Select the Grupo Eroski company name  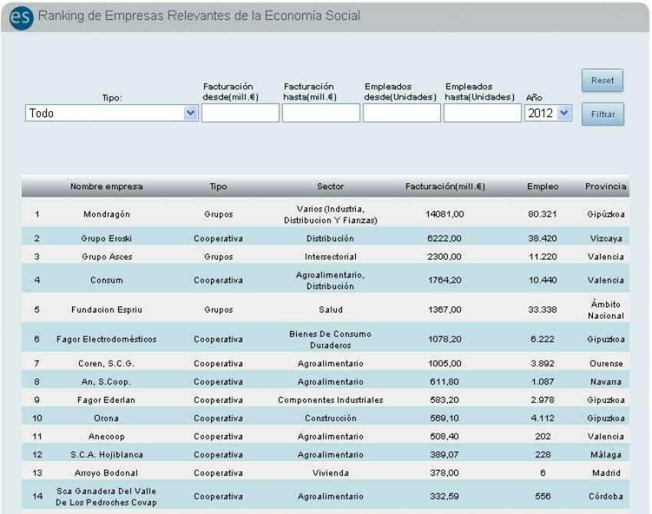107,238
